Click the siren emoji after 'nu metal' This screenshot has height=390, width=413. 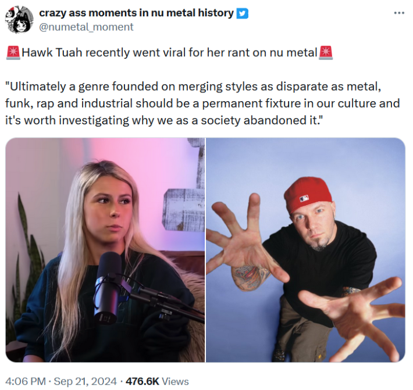[326, 53]
